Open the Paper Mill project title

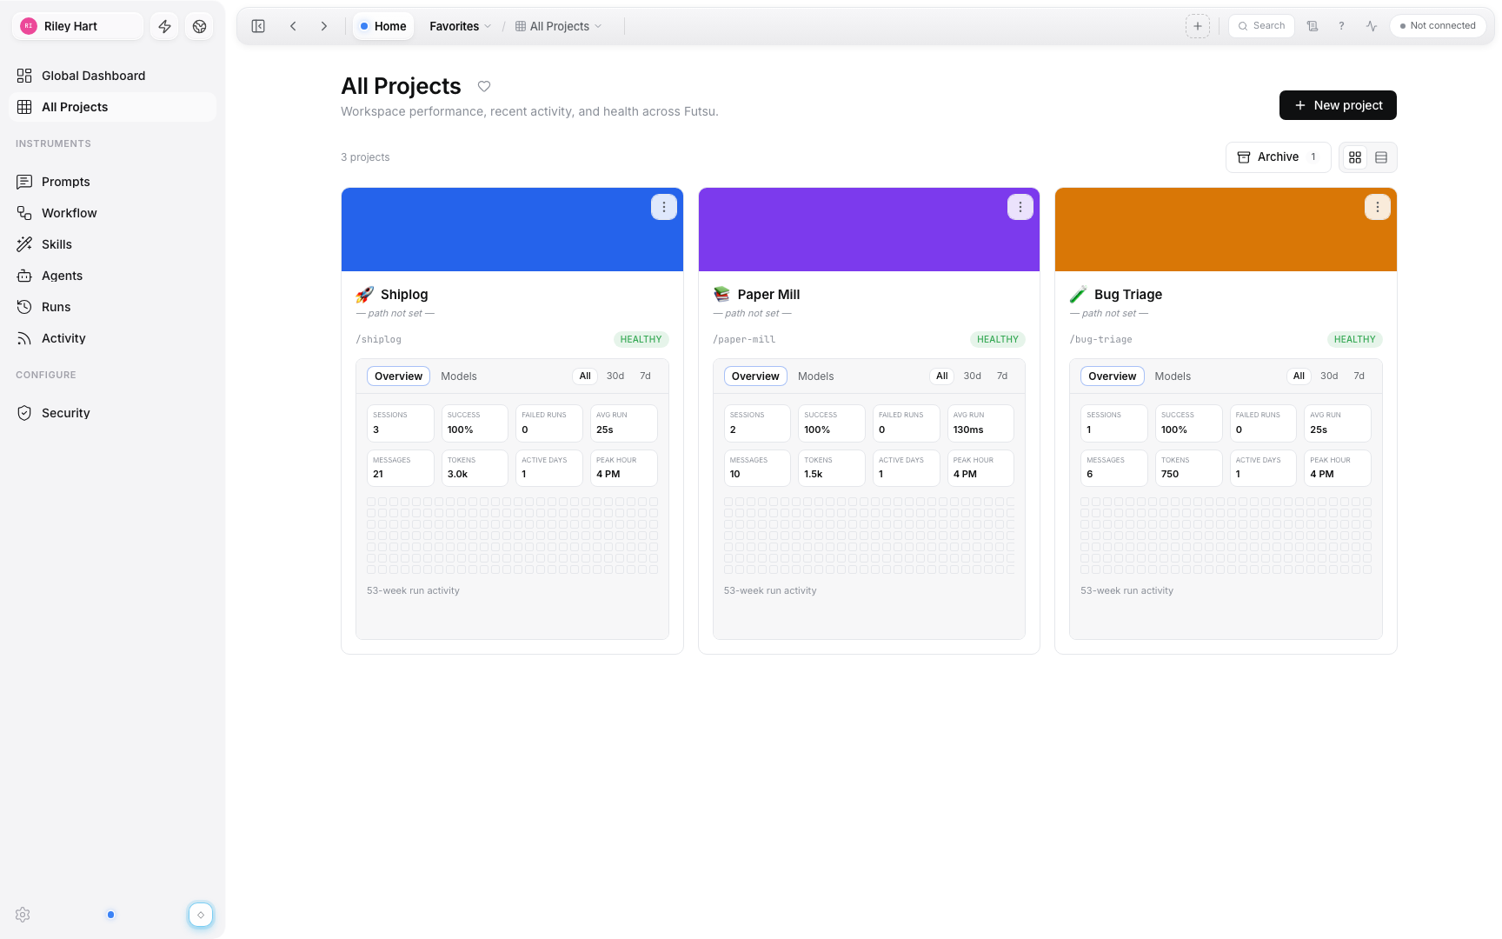768,295
